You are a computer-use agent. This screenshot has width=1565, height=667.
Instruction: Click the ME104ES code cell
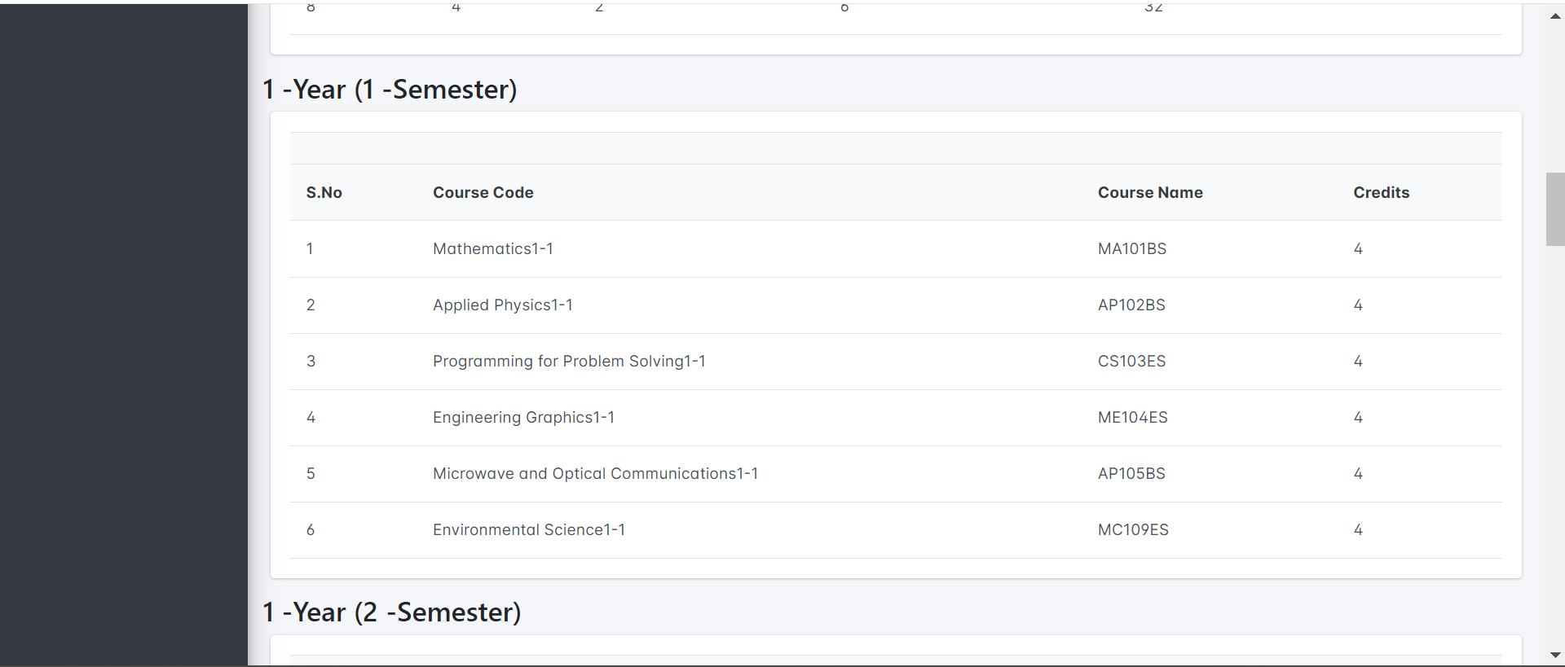coord(1132,418)
